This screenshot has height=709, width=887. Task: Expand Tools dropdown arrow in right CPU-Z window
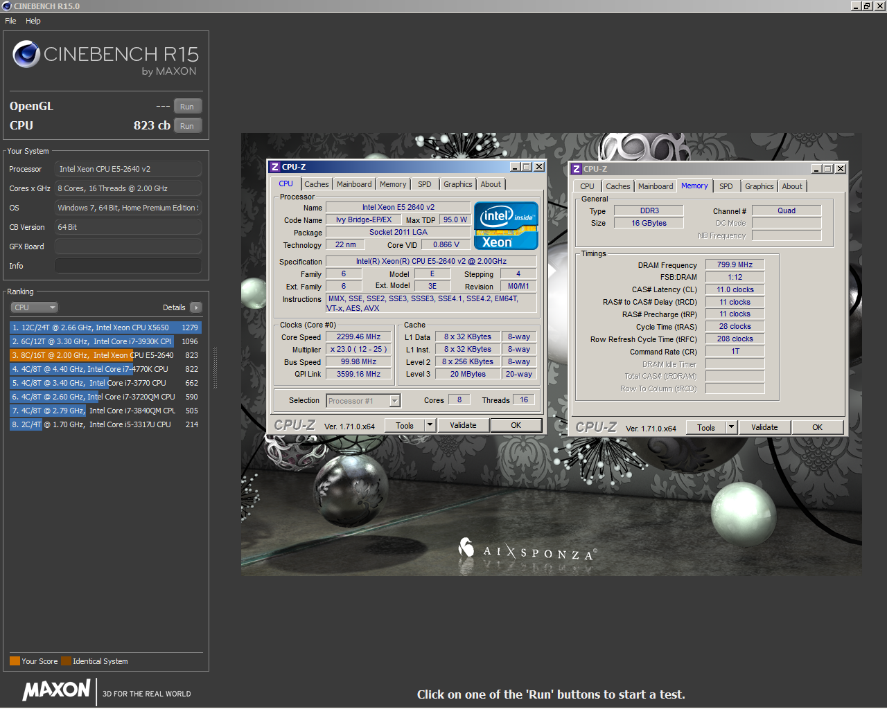[x=731, y=427]
